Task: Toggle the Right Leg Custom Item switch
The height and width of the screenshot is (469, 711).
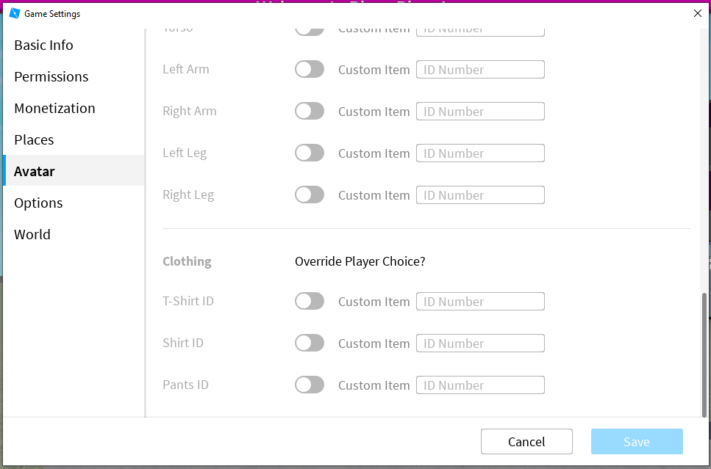Action: [x=310, y=194]
